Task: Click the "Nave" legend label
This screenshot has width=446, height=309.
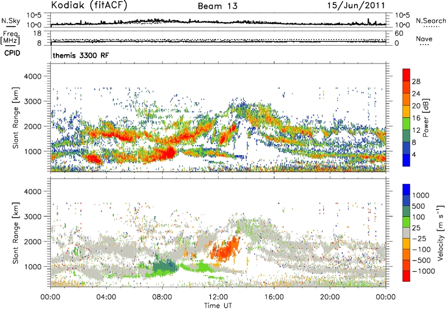Action: point(424,38)
